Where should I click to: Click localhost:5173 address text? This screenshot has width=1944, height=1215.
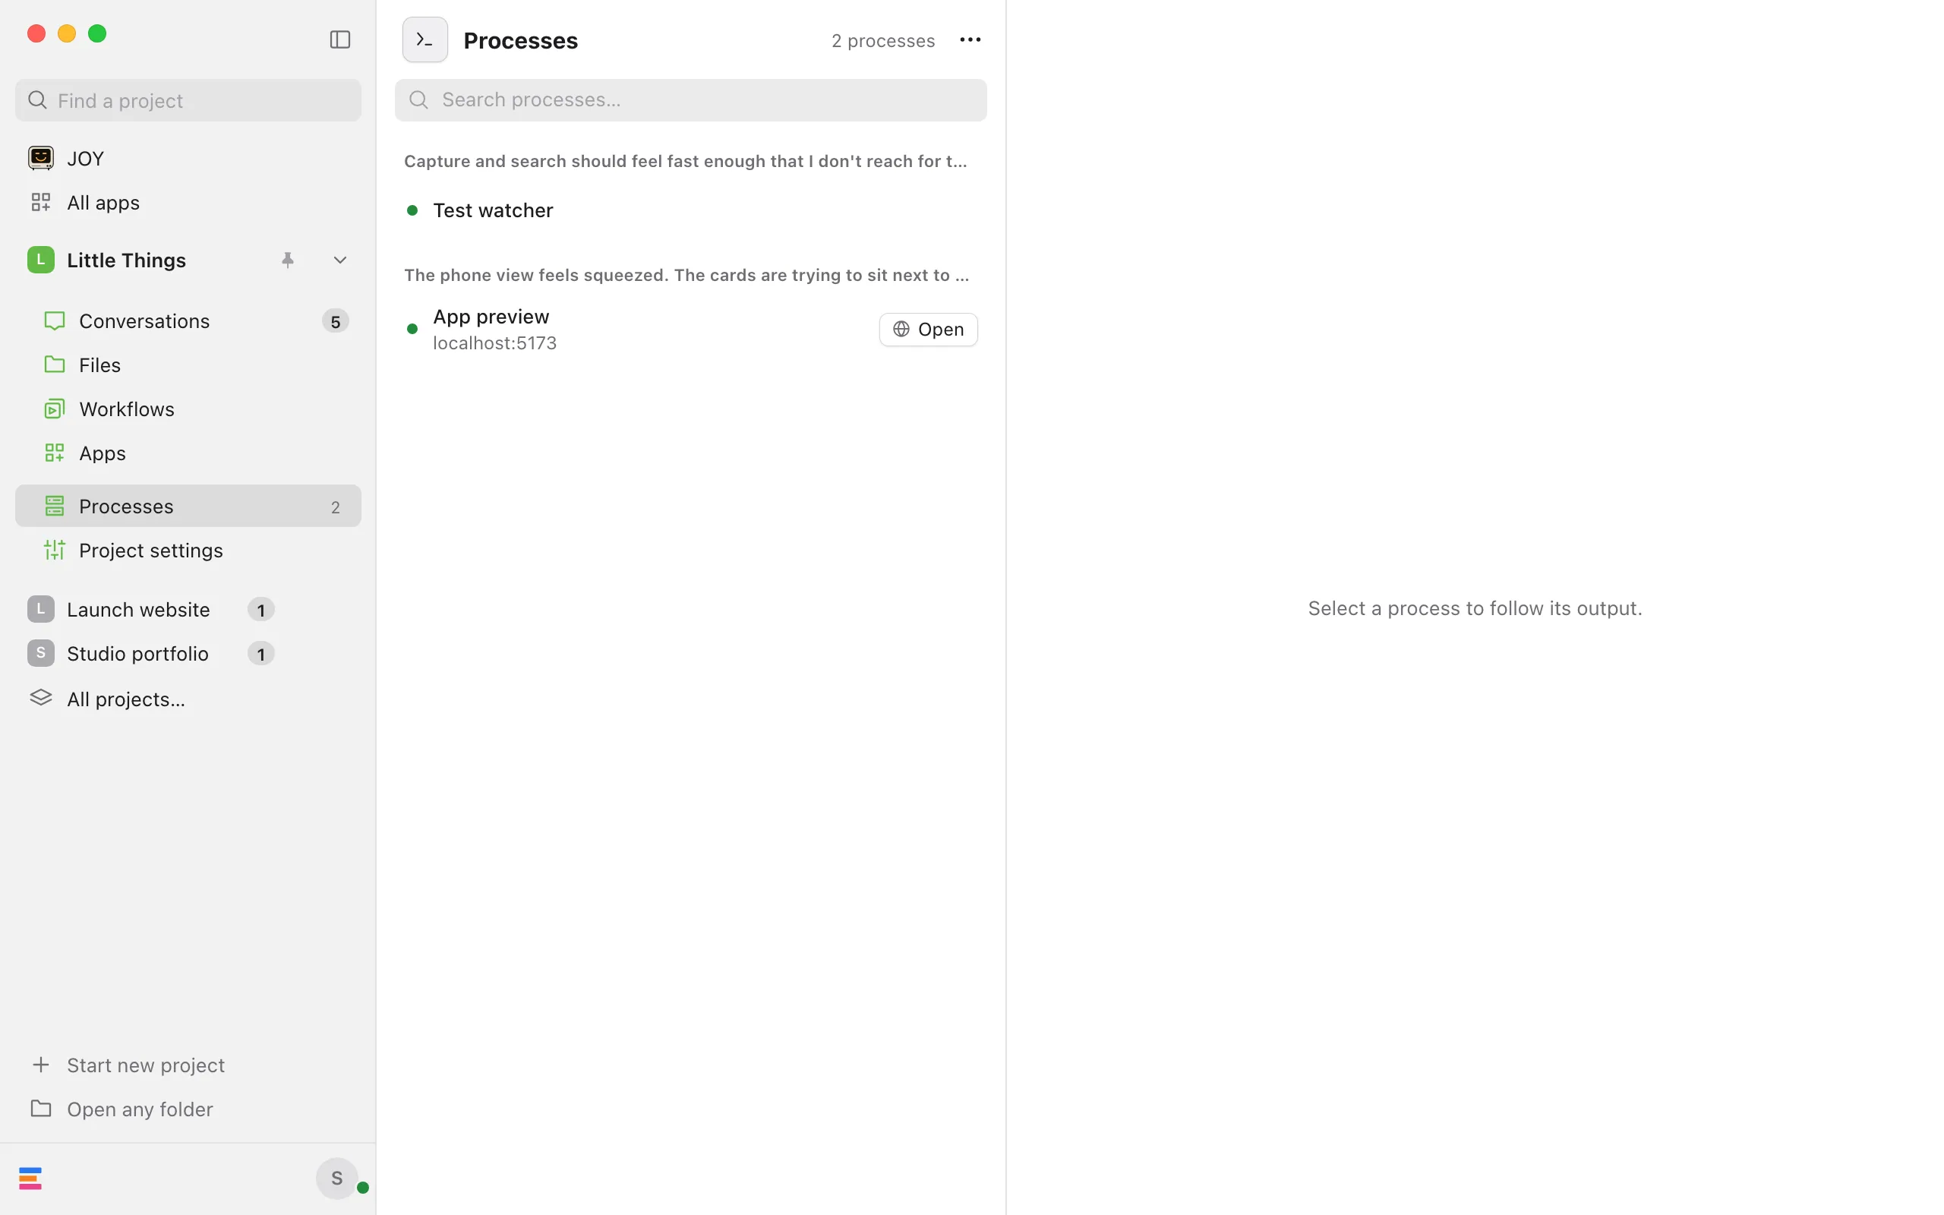pyautogui.click(x=495, y=343)
